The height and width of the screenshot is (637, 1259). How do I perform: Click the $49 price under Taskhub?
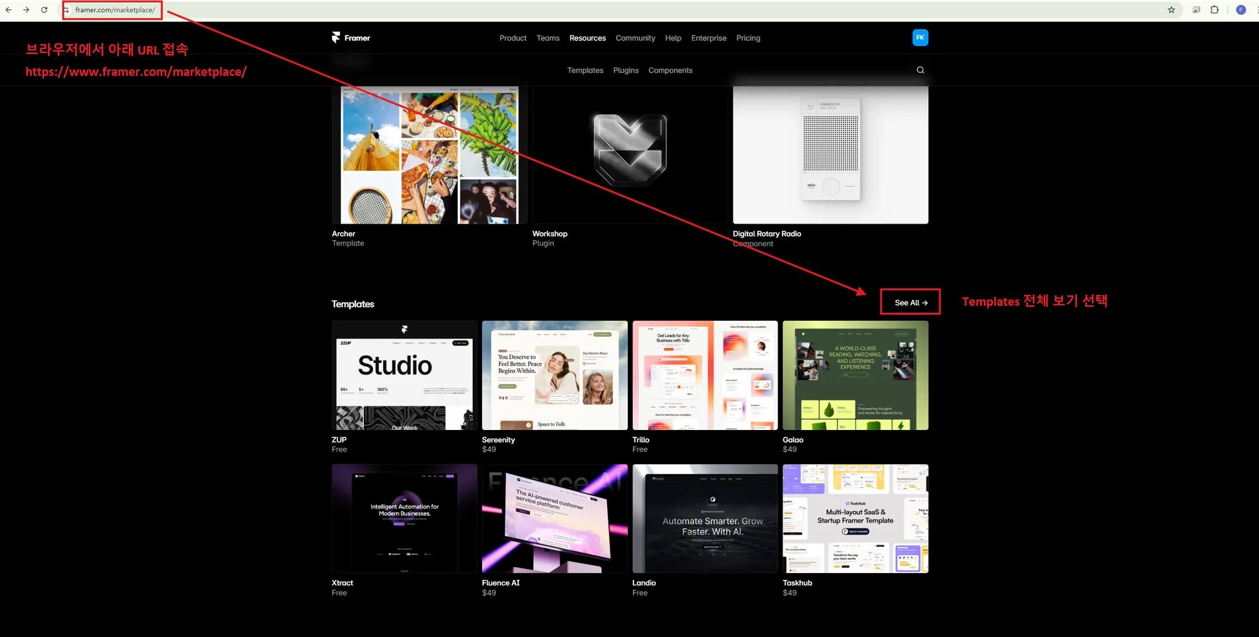[x=789, y=593]
